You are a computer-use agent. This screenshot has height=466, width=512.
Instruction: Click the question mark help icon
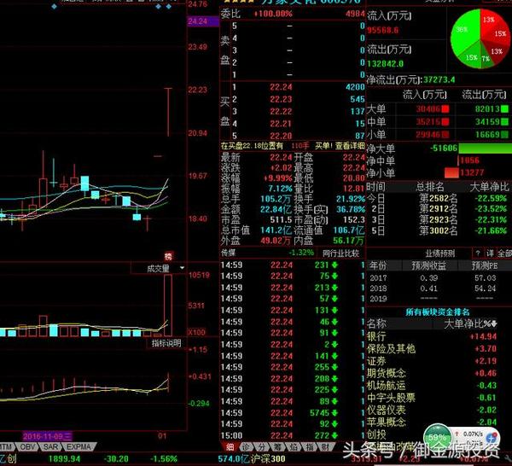[x=478, y=253]
